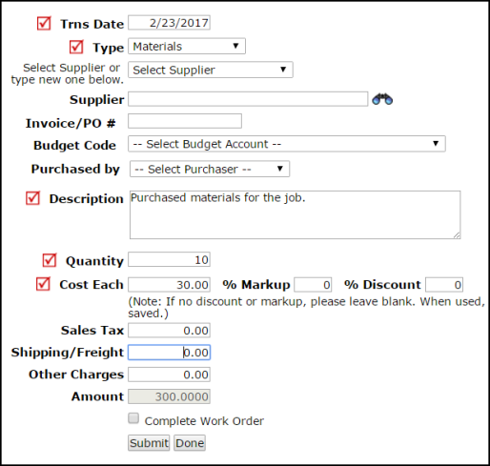Click the Done button
The height and width of the screenshot is (466, 490).
pyautogui.click(x=190, y=443)
